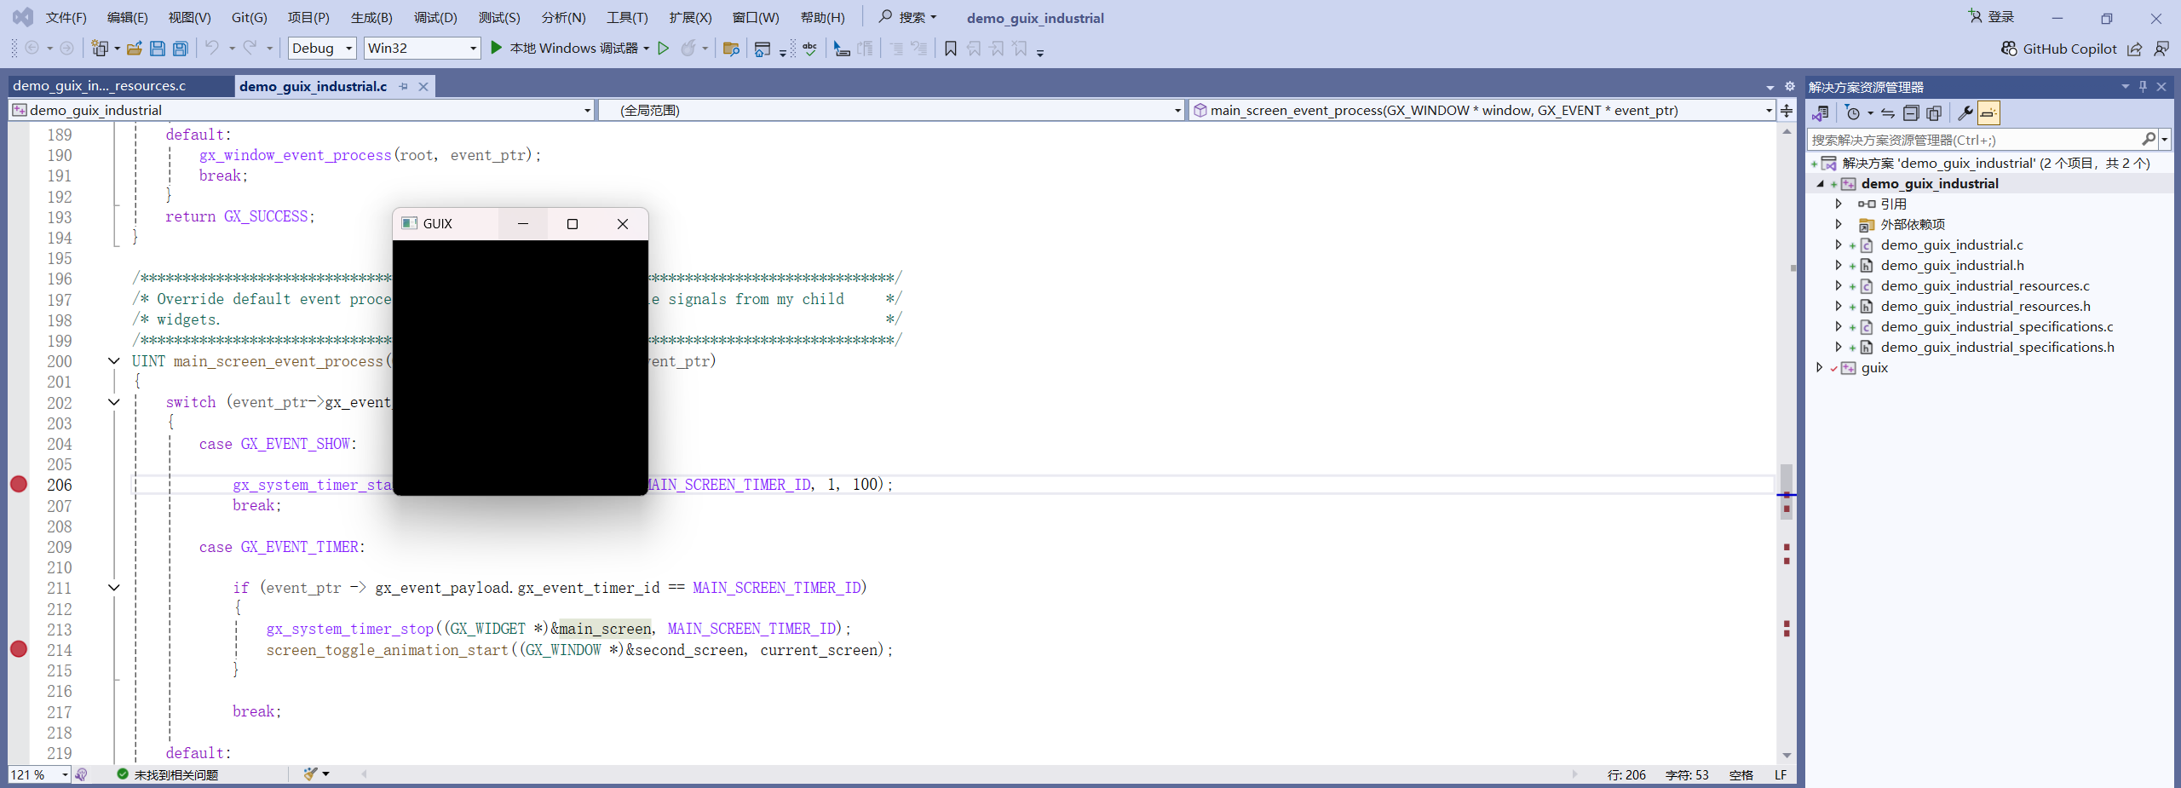The height and width of the screenshot is (788, 2181).
Task: Click the 搜索 search button in title bar
Action: pos(908,17)
